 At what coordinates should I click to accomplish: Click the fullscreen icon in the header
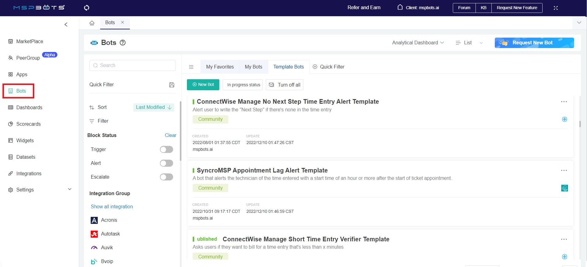(x=555, y=8)
